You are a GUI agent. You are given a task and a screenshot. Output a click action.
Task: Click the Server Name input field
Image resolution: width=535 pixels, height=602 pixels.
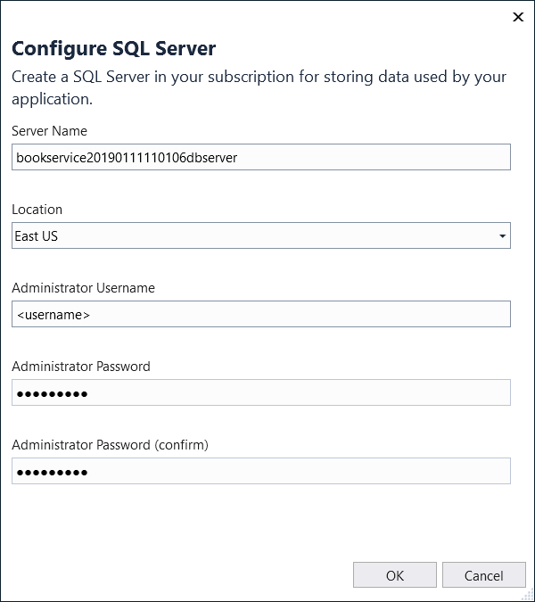pos(261,157)
